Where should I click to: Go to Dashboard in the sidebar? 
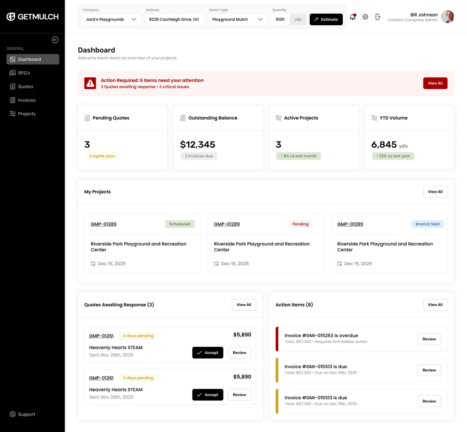[33, 59]
